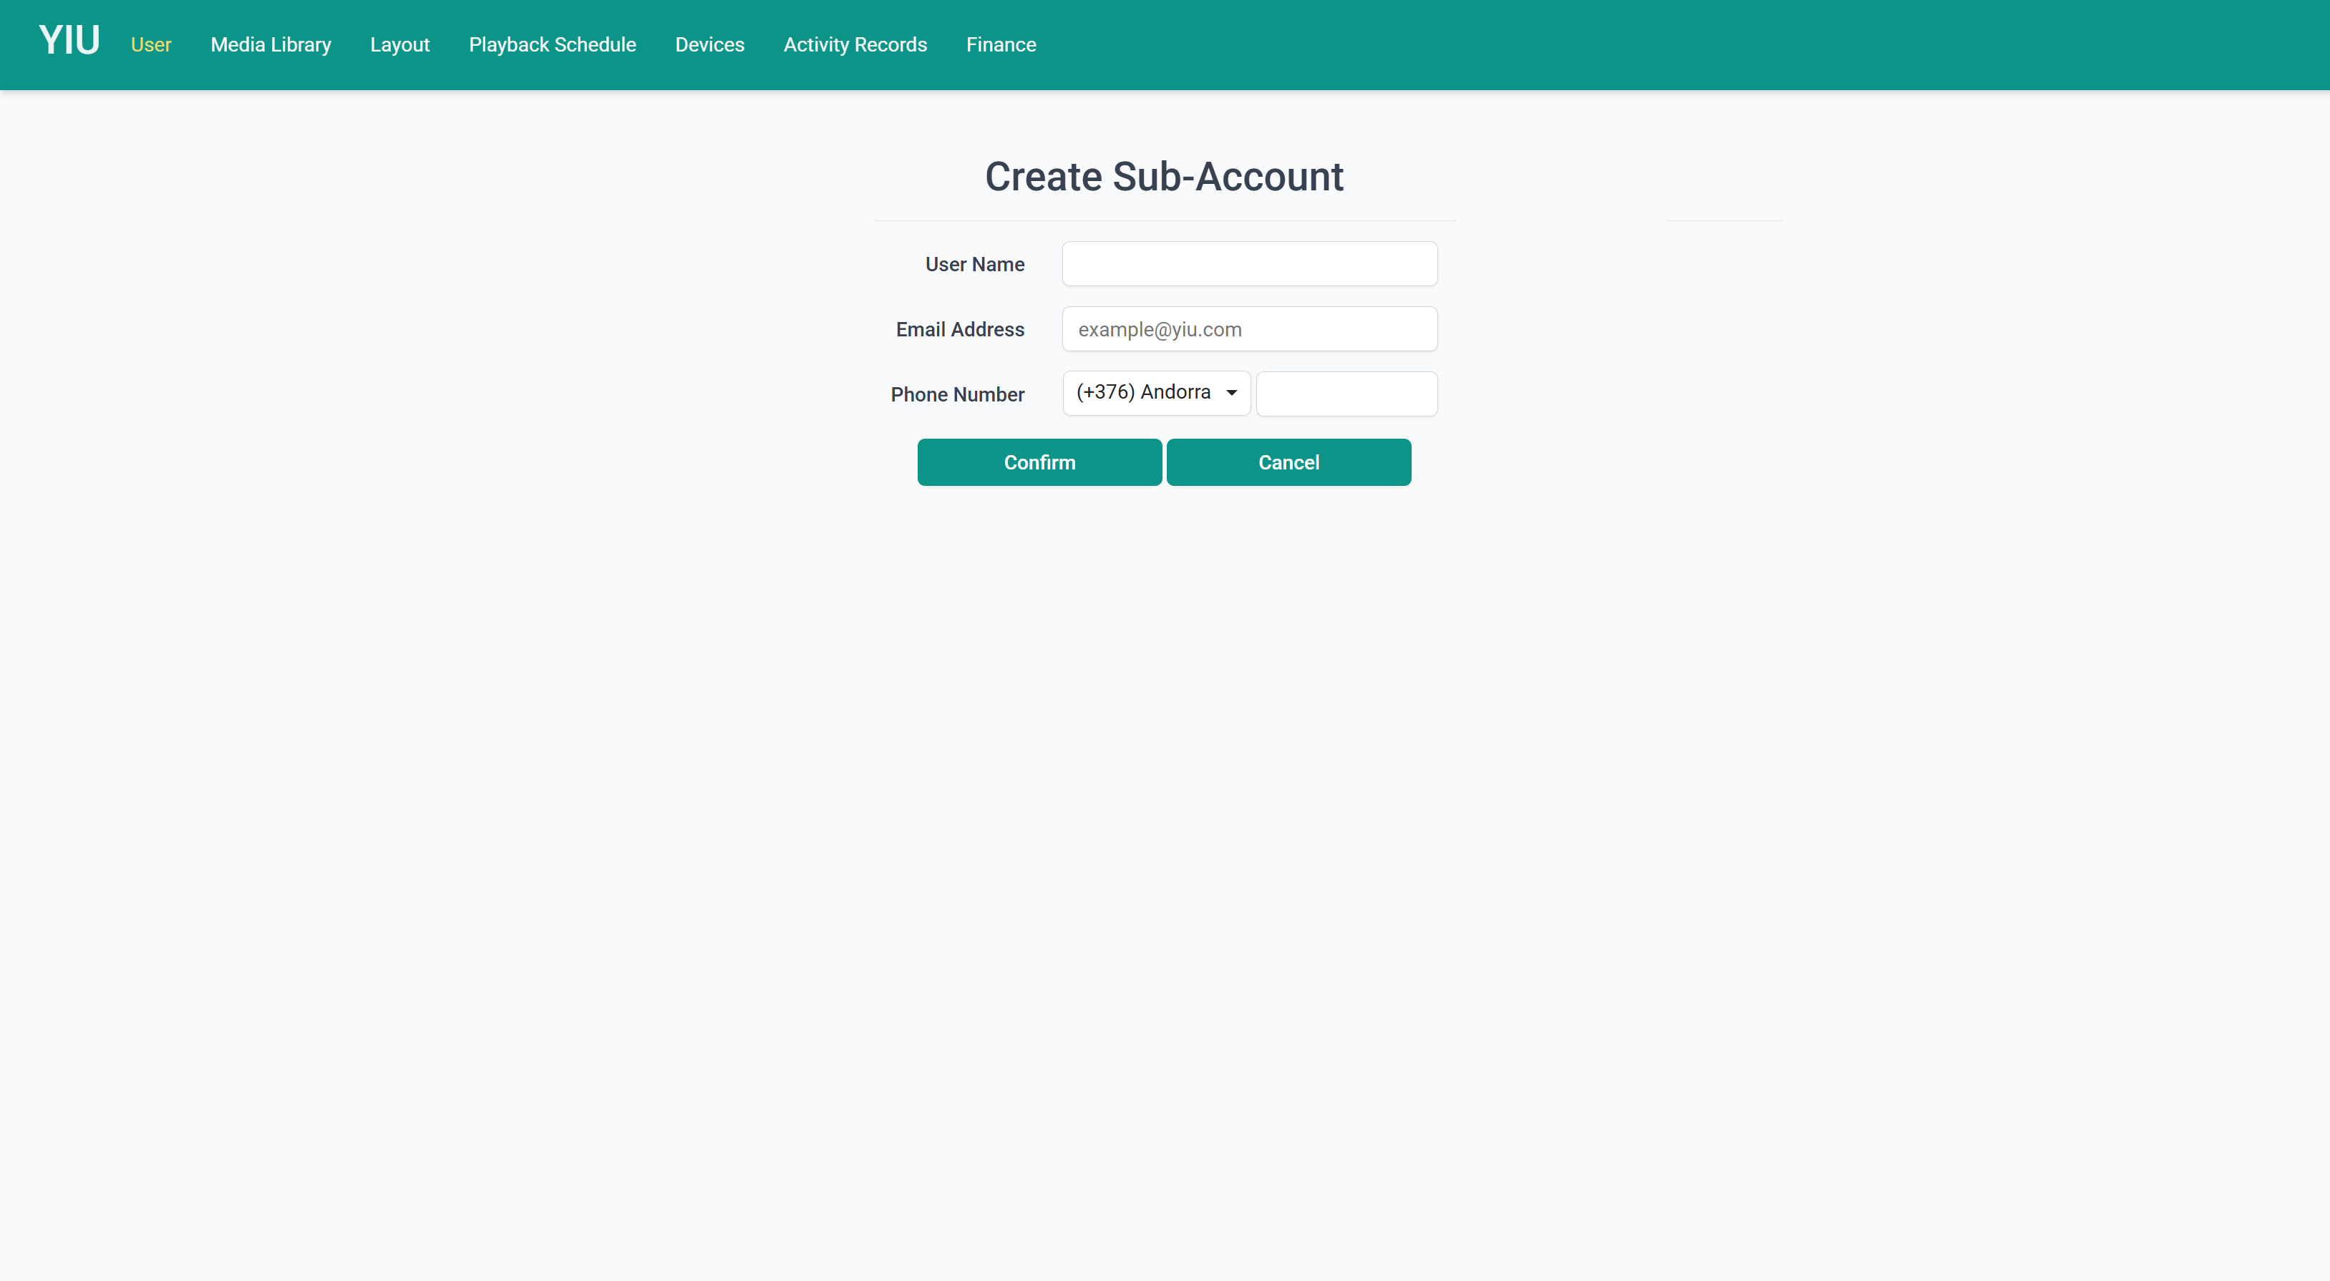
Task: Click the Phone Number label
Action: pos(958,394)
